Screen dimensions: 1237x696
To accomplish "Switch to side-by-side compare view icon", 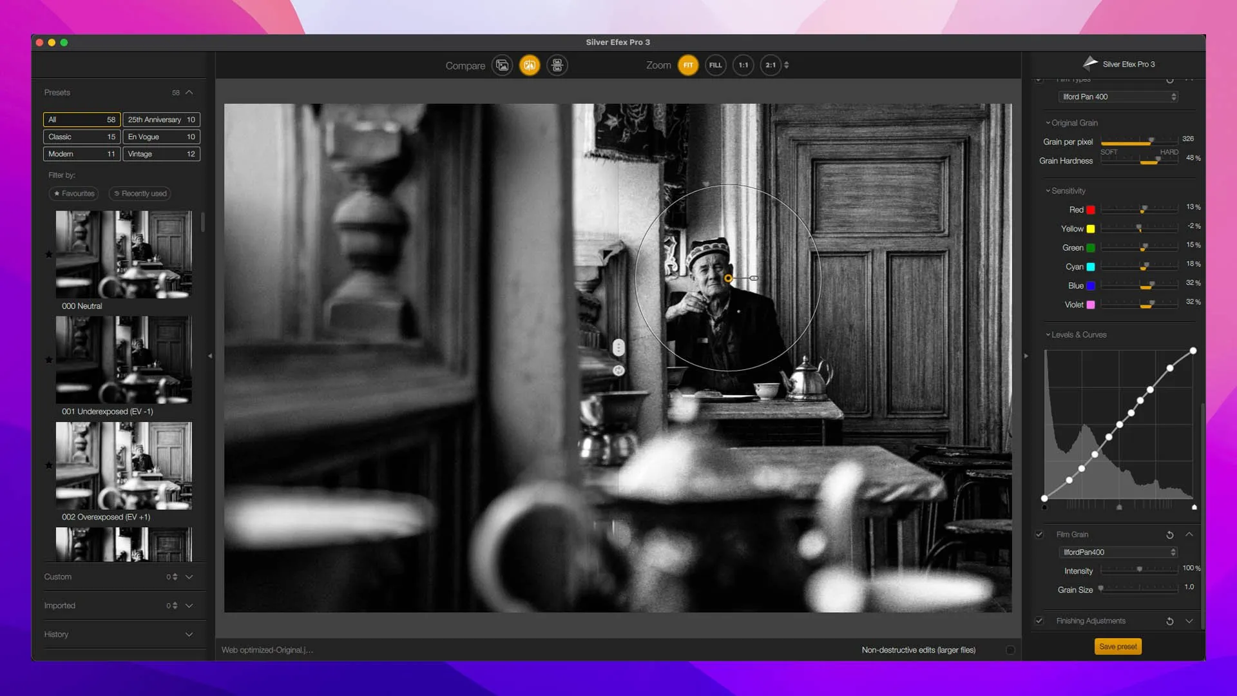I will tap(557, 65).
